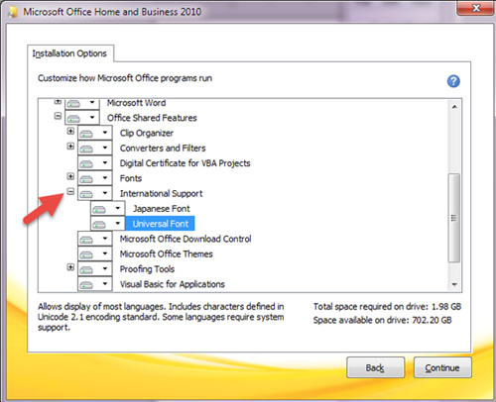Select the Installation Options tab

(x=70, y=53)
